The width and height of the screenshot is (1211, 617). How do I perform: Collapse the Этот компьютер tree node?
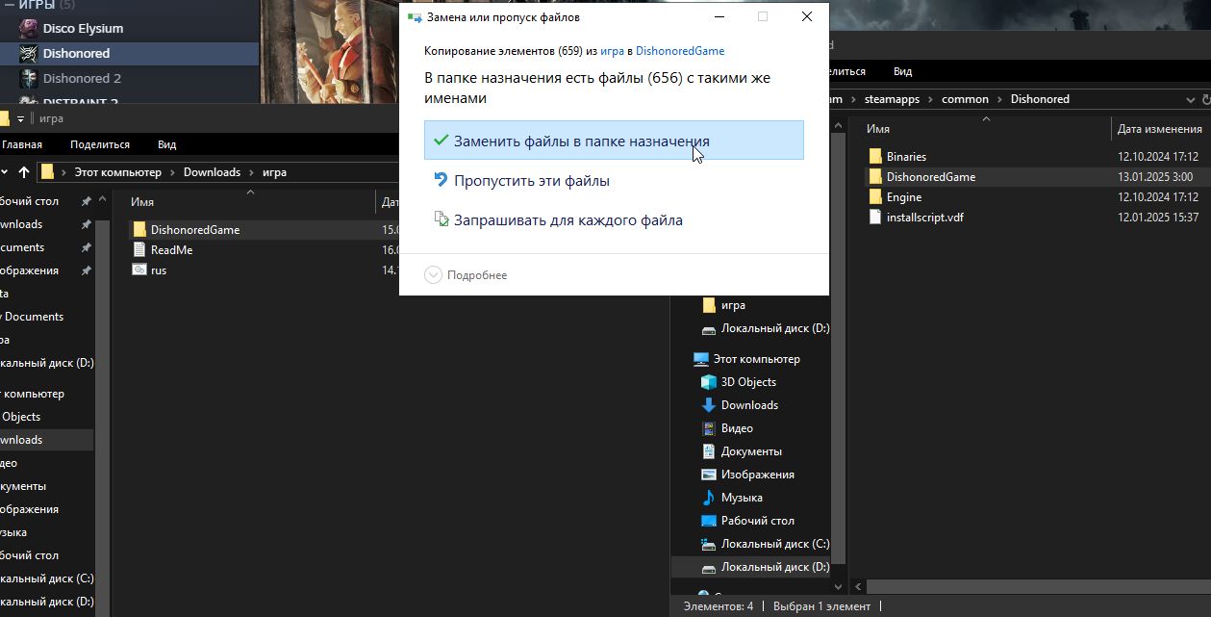[685, 359]
